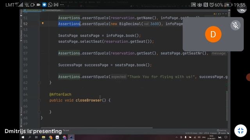Viewport: 250px width, 140px height.
Task: Click the UTF-8 encoding status entry
Action: click(206, 133)
